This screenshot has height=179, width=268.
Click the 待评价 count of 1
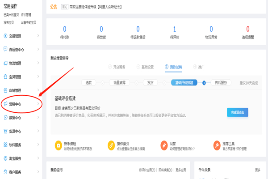click(x=174, y=29)
